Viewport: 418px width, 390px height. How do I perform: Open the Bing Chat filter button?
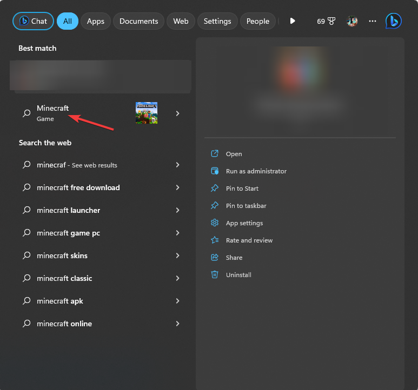pos(33,21)
